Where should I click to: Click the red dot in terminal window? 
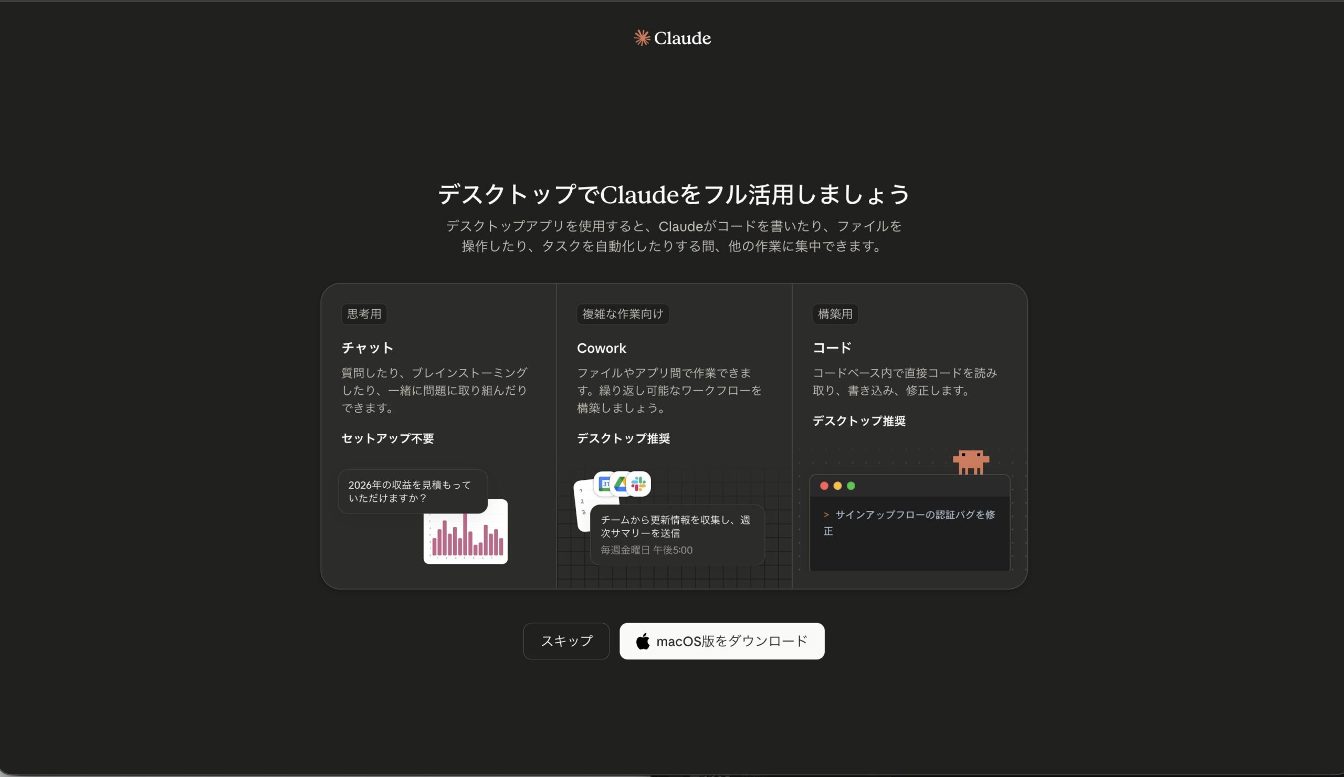click(x=824, y=485)
